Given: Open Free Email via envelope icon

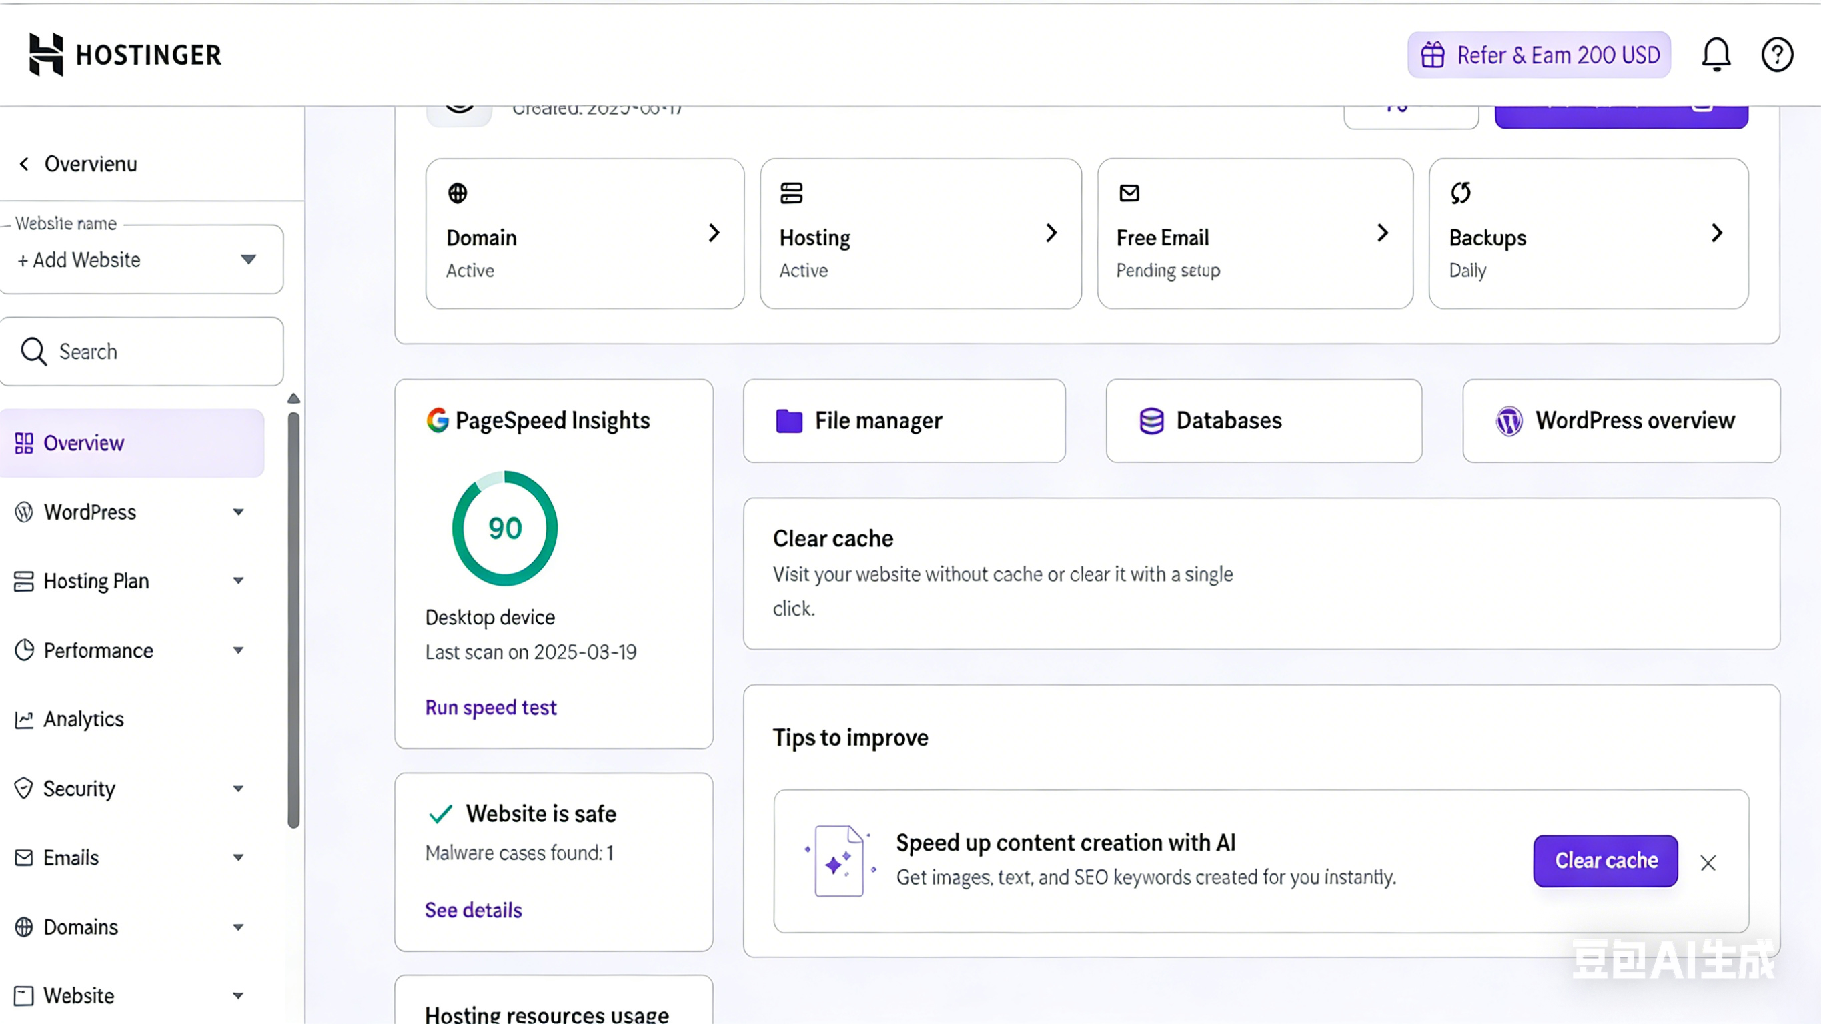Looking at the screenshot, I should point(1127,192).
